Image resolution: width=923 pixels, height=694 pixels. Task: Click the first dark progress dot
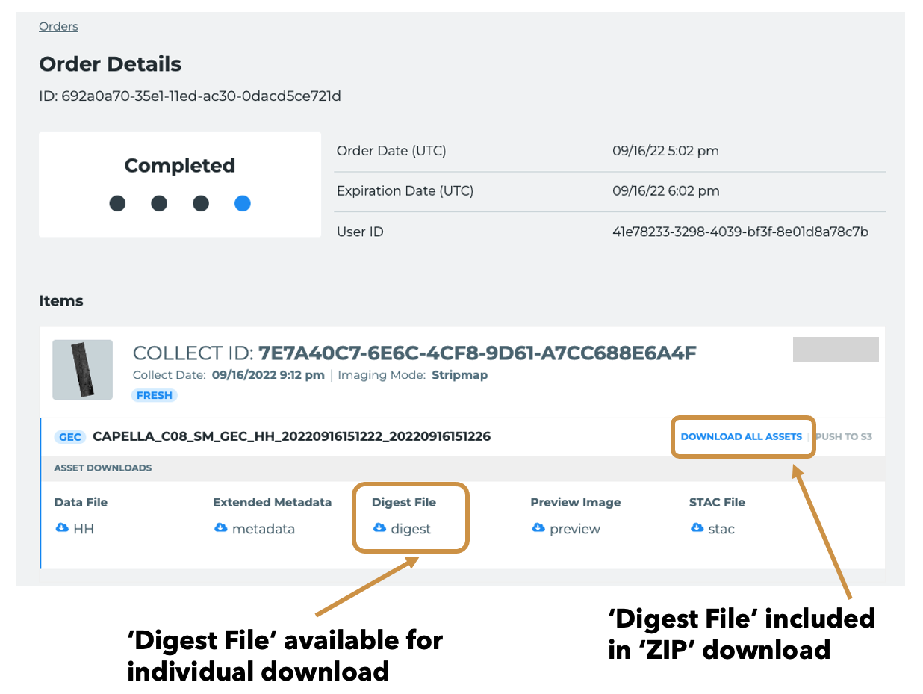117,203
